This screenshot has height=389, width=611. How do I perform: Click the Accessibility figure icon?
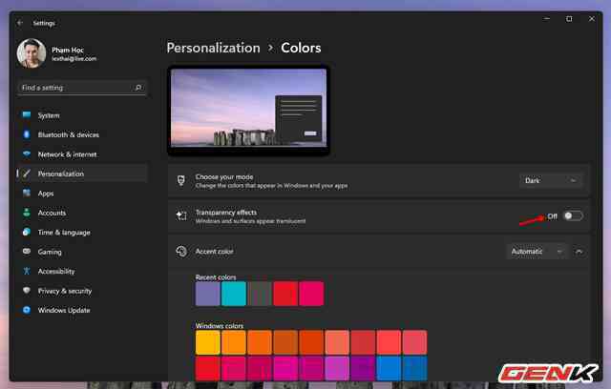point(27,271)
